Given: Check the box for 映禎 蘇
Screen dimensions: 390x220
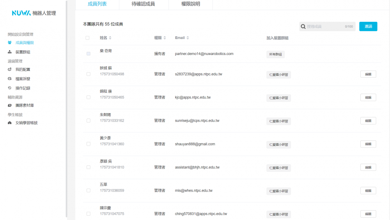Looking at the screenshot, I should coord(89,74).
